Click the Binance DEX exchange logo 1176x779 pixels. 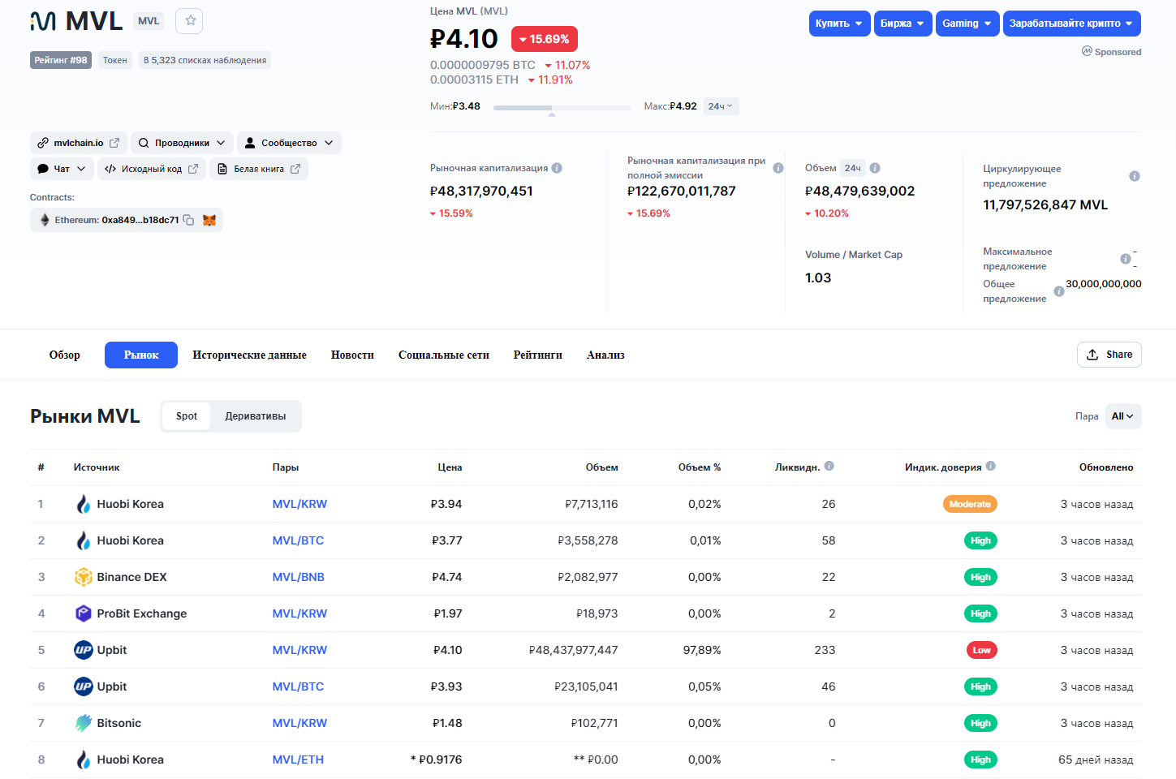(84, 577)
